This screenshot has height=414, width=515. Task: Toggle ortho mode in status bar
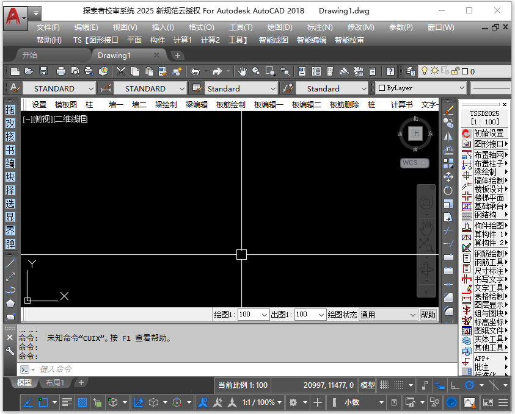pyautogui.click(x=455, y=385)
